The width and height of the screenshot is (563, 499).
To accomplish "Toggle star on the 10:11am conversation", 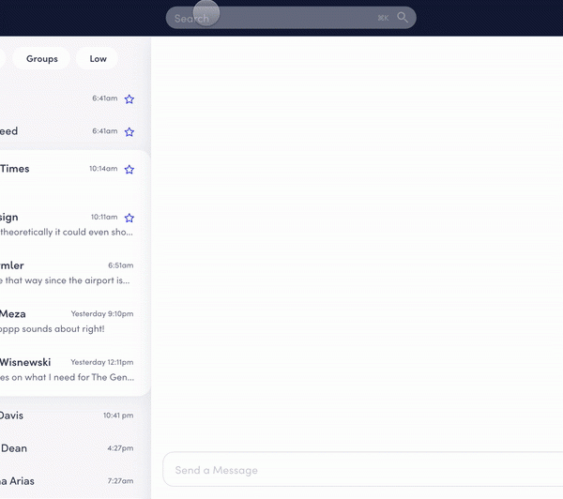I will (x=129, y=218).
